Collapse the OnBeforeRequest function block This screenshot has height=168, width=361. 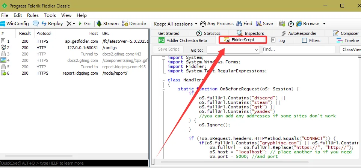pyautogui.click(x=163, y=89)
